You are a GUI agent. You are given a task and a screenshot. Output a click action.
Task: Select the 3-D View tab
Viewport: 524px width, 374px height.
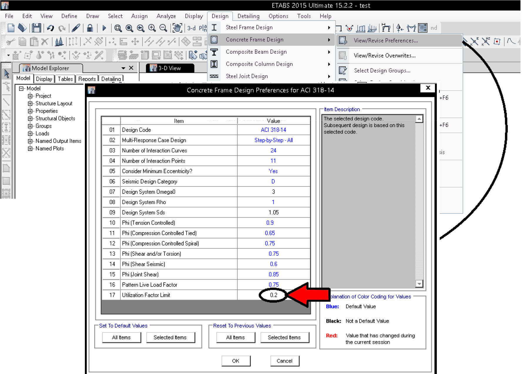pos(170,68)
